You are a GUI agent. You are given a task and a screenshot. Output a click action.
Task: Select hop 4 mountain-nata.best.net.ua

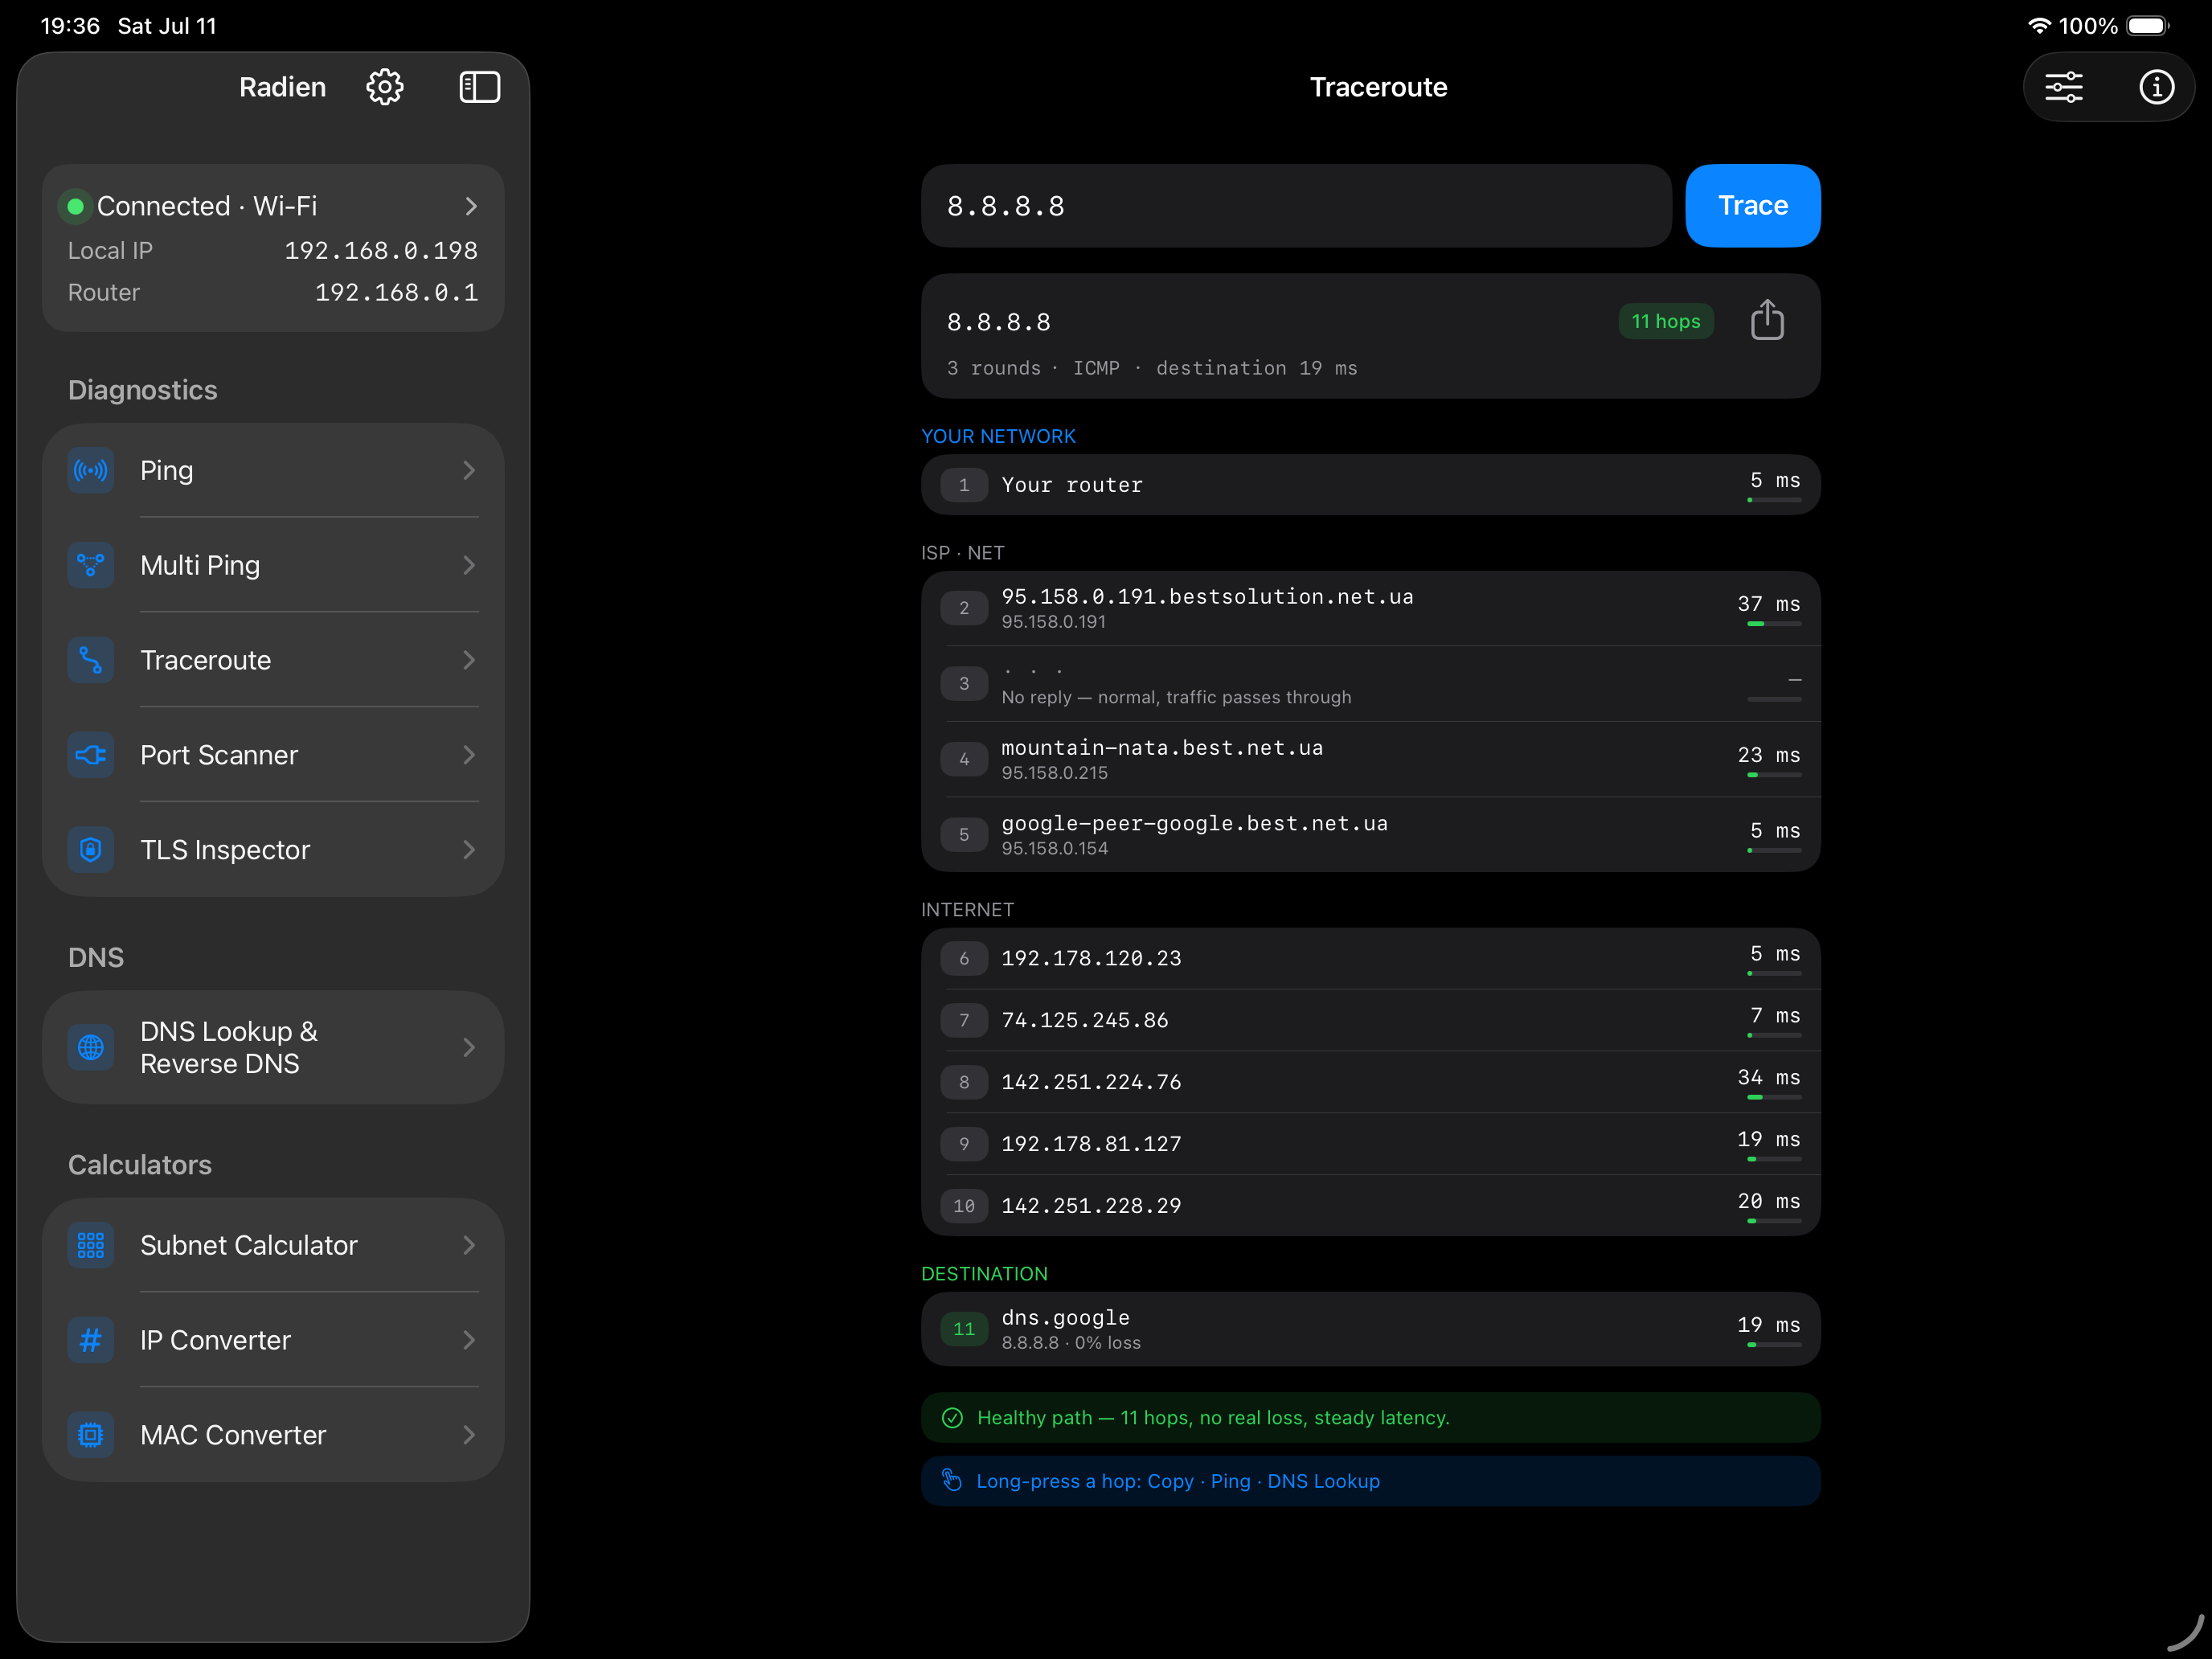[1370, 759]
